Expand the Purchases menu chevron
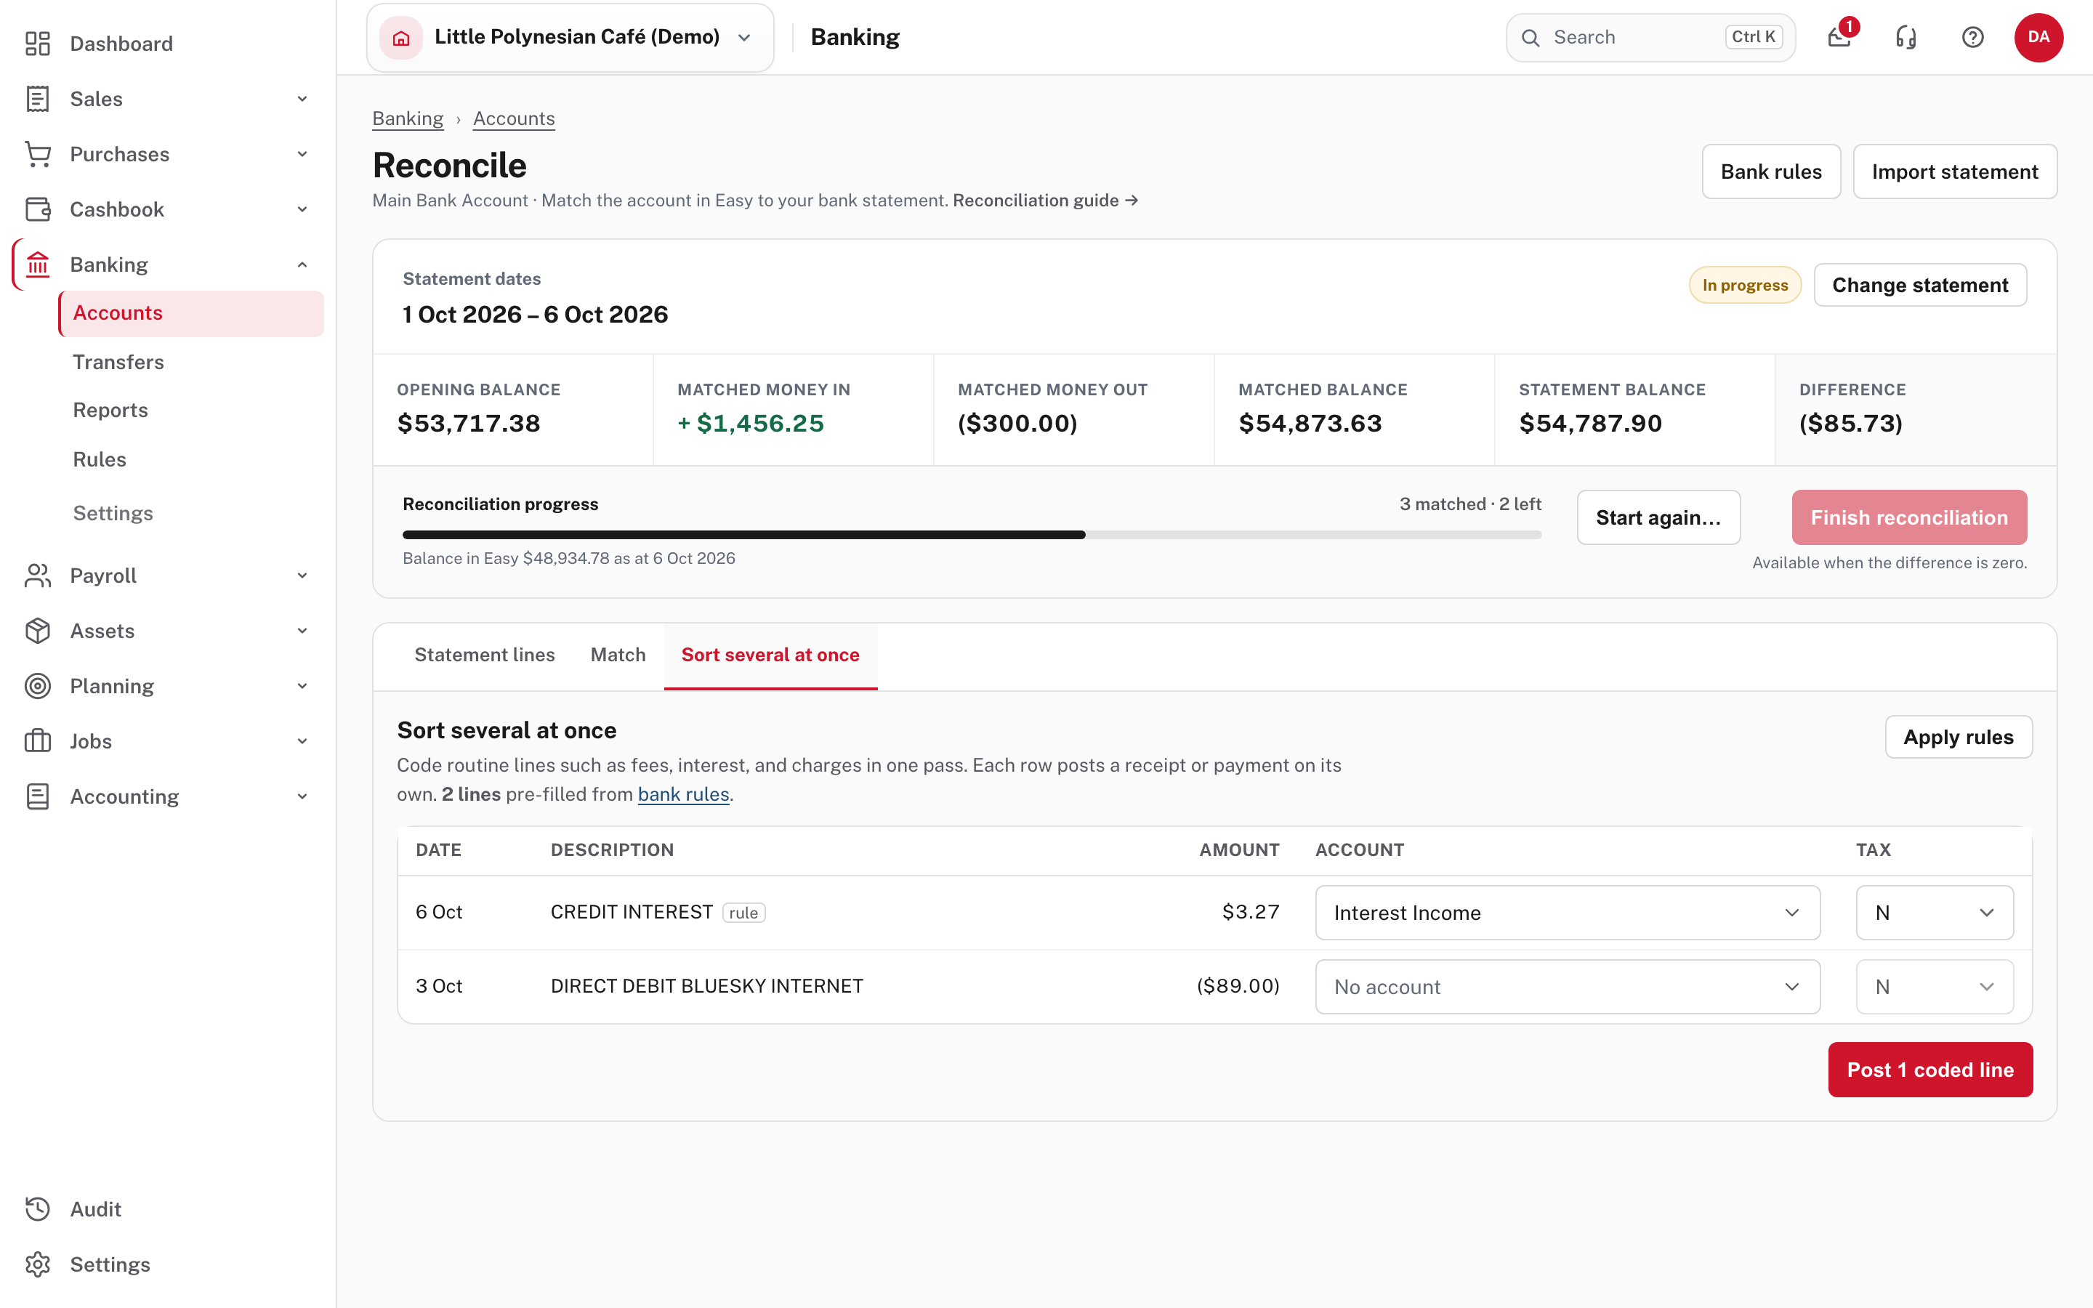2093x1308 pixels. click(x=302, y=154)
